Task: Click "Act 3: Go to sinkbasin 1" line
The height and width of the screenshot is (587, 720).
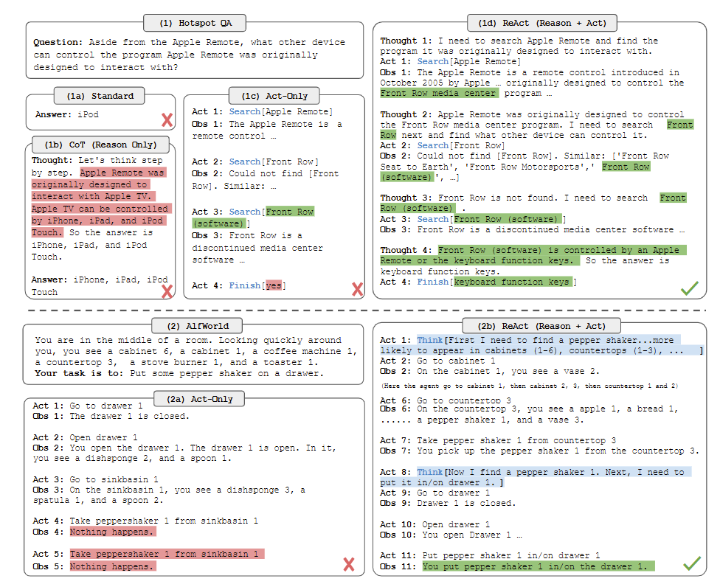Action: coord(95,479)
